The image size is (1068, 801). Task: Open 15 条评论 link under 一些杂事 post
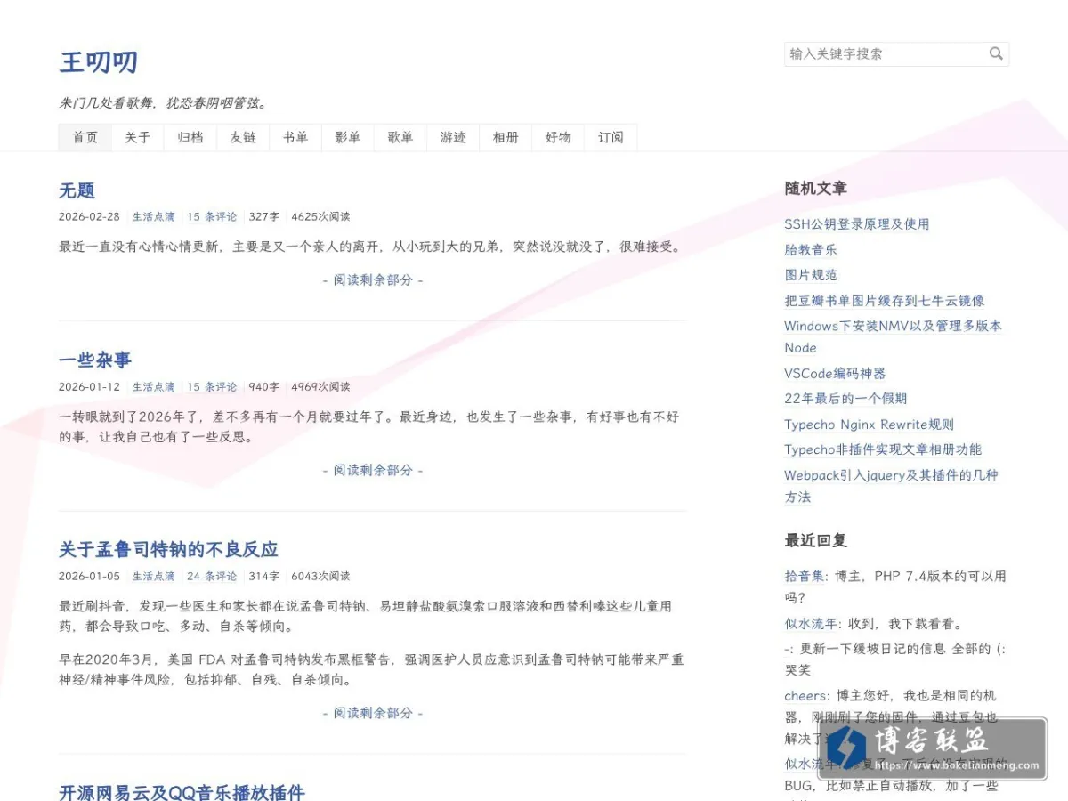pyautogui.click(x=212, y=386)
